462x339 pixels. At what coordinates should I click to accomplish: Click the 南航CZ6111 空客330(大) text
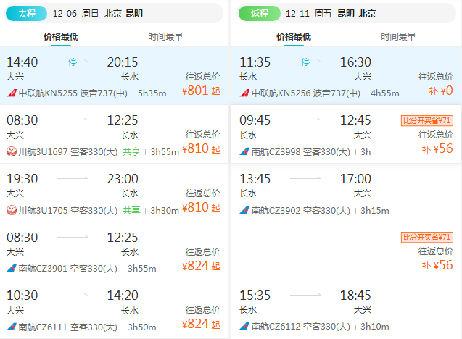pos(67,327)
